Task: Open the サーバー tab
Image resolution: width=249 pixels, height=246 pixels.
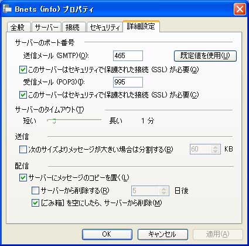Action: 46,27
